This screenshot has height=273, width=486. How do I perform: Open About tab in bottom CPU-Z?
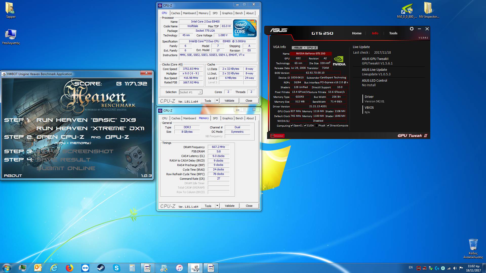pos(250,118)
